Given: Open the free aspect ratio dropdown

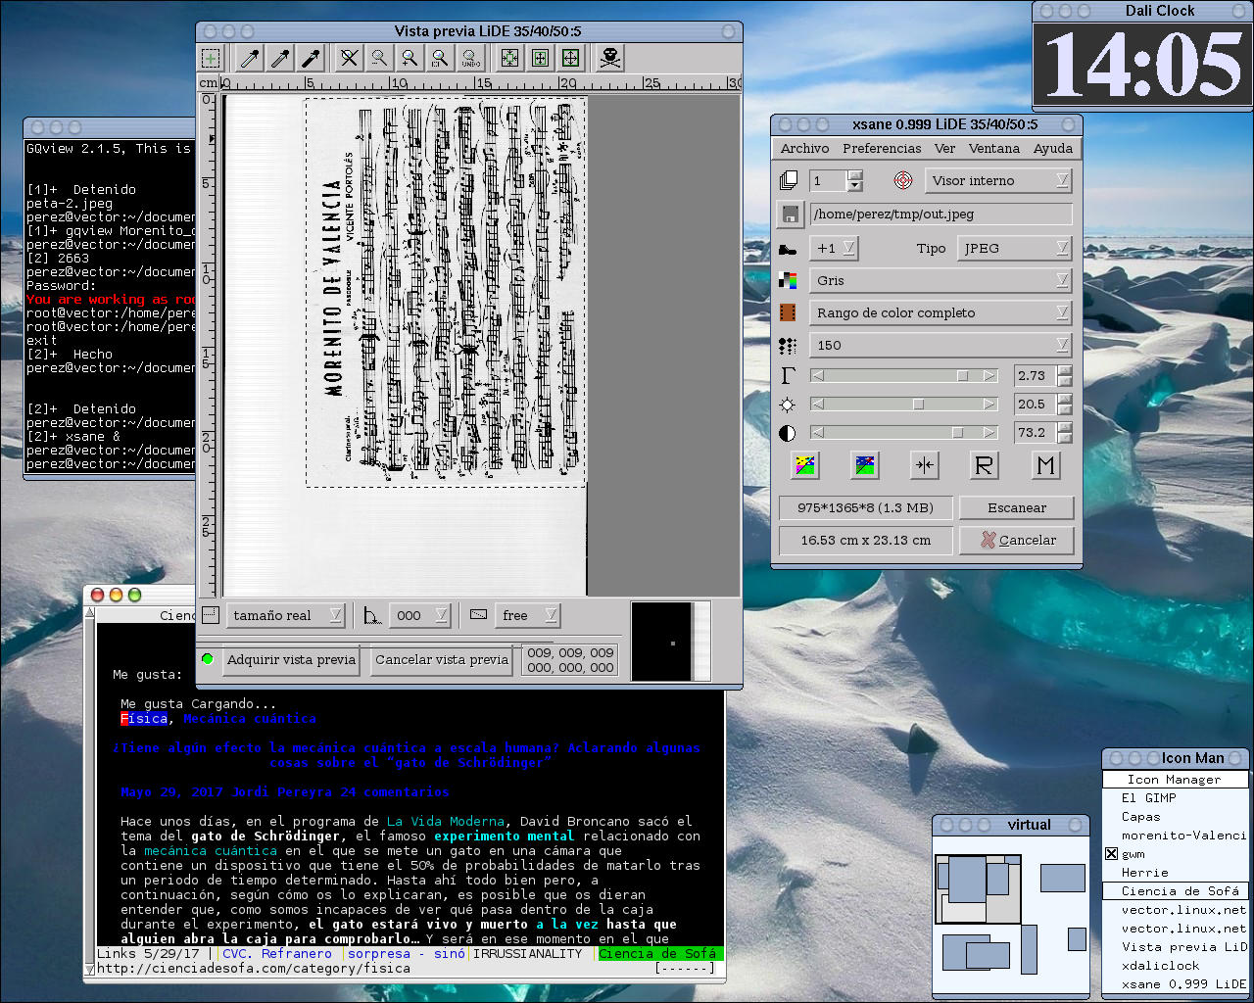Looking at the screenshot, I should coord(527,615).
